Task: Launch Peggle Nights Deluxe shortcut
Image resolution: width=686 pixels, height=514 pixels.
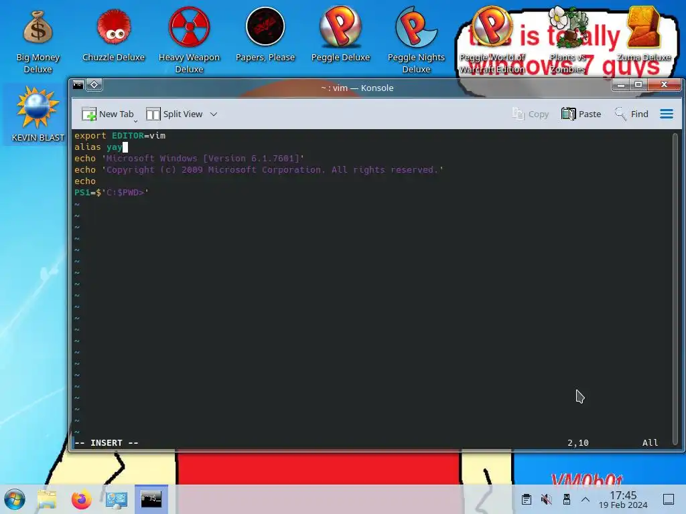Action: (x=416, y=40)
